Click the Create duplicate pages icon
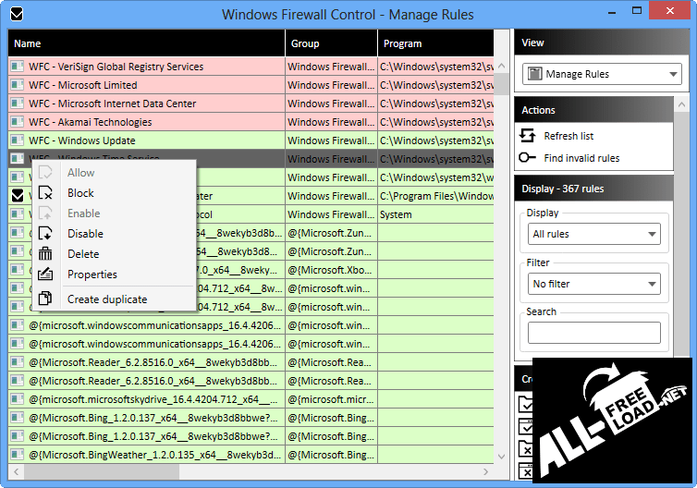This screenshot has width=697, height=488. coord(45,299)
